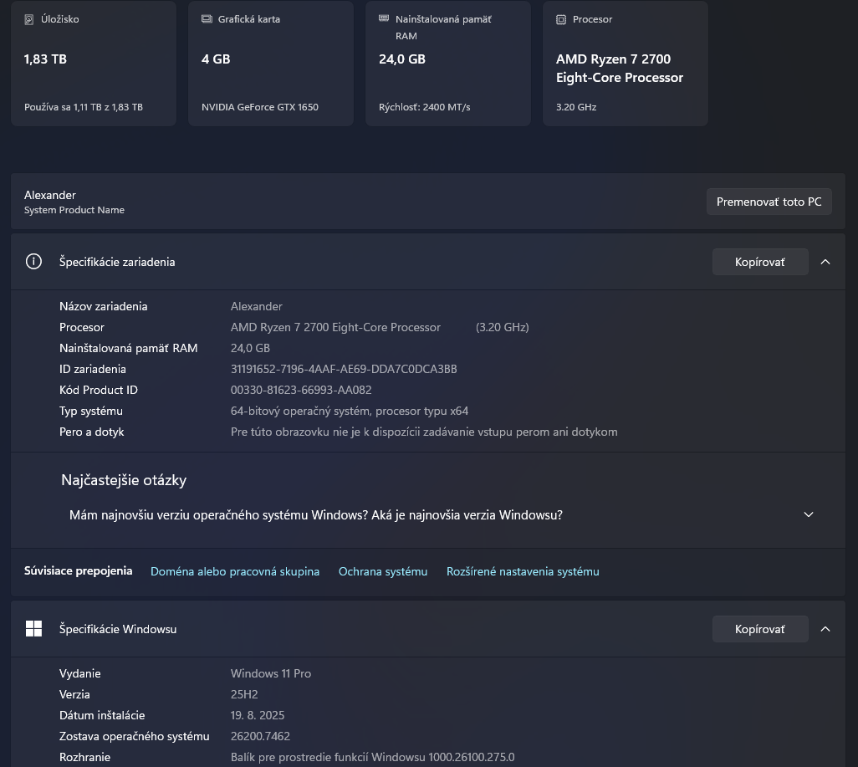Screen dimensions: 858x767
Task: Click the Windows logo beside Špecifikácie Windowsu
Action: 33,628
